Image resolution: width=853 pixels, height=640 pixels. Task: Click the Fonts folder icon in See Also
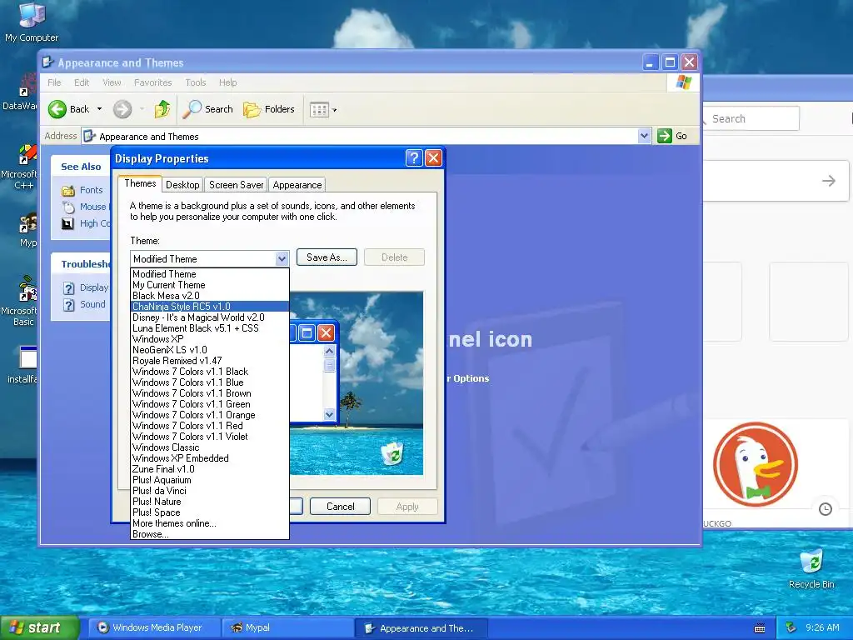pyautogui.click(x=68, y=190)
